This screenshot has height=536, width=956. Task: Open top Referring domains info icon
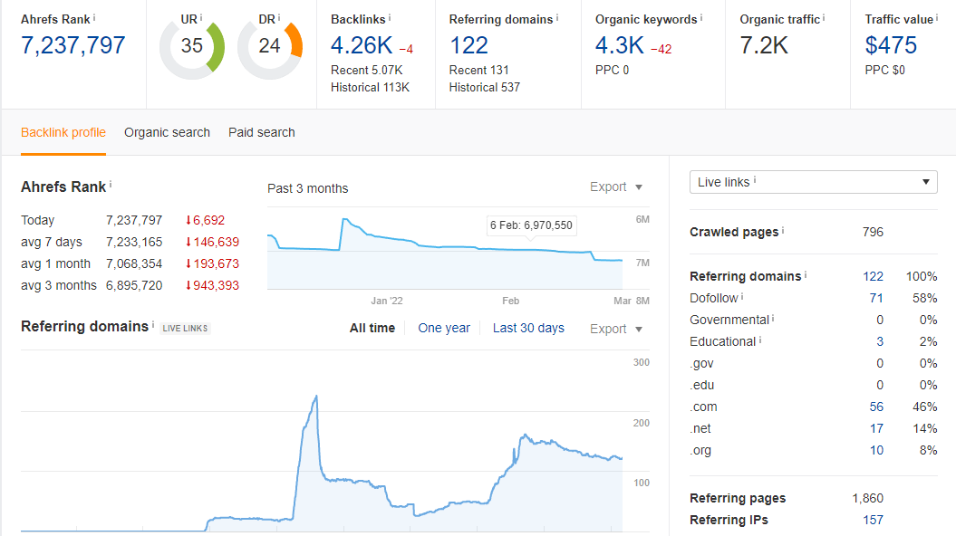(x=557, y=18)
